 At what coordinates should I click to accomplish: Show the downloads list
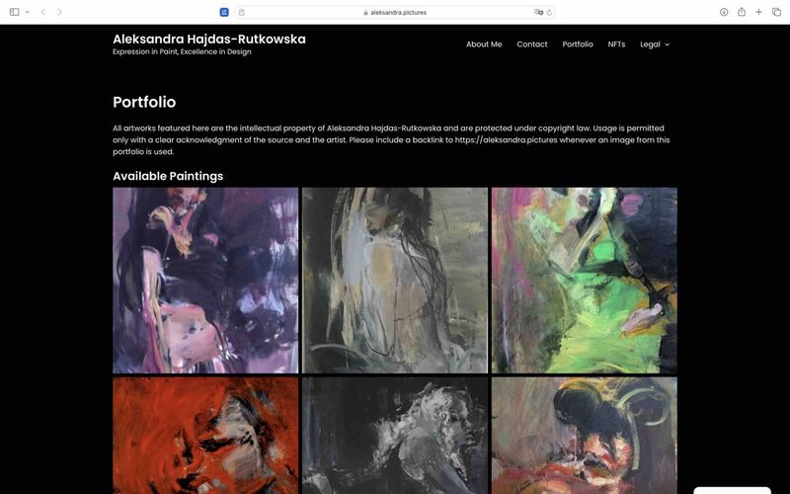(724, 12)
